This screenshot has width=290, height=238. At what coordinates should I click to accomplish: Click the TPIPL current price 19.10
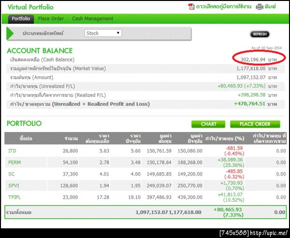click(134, 197)
